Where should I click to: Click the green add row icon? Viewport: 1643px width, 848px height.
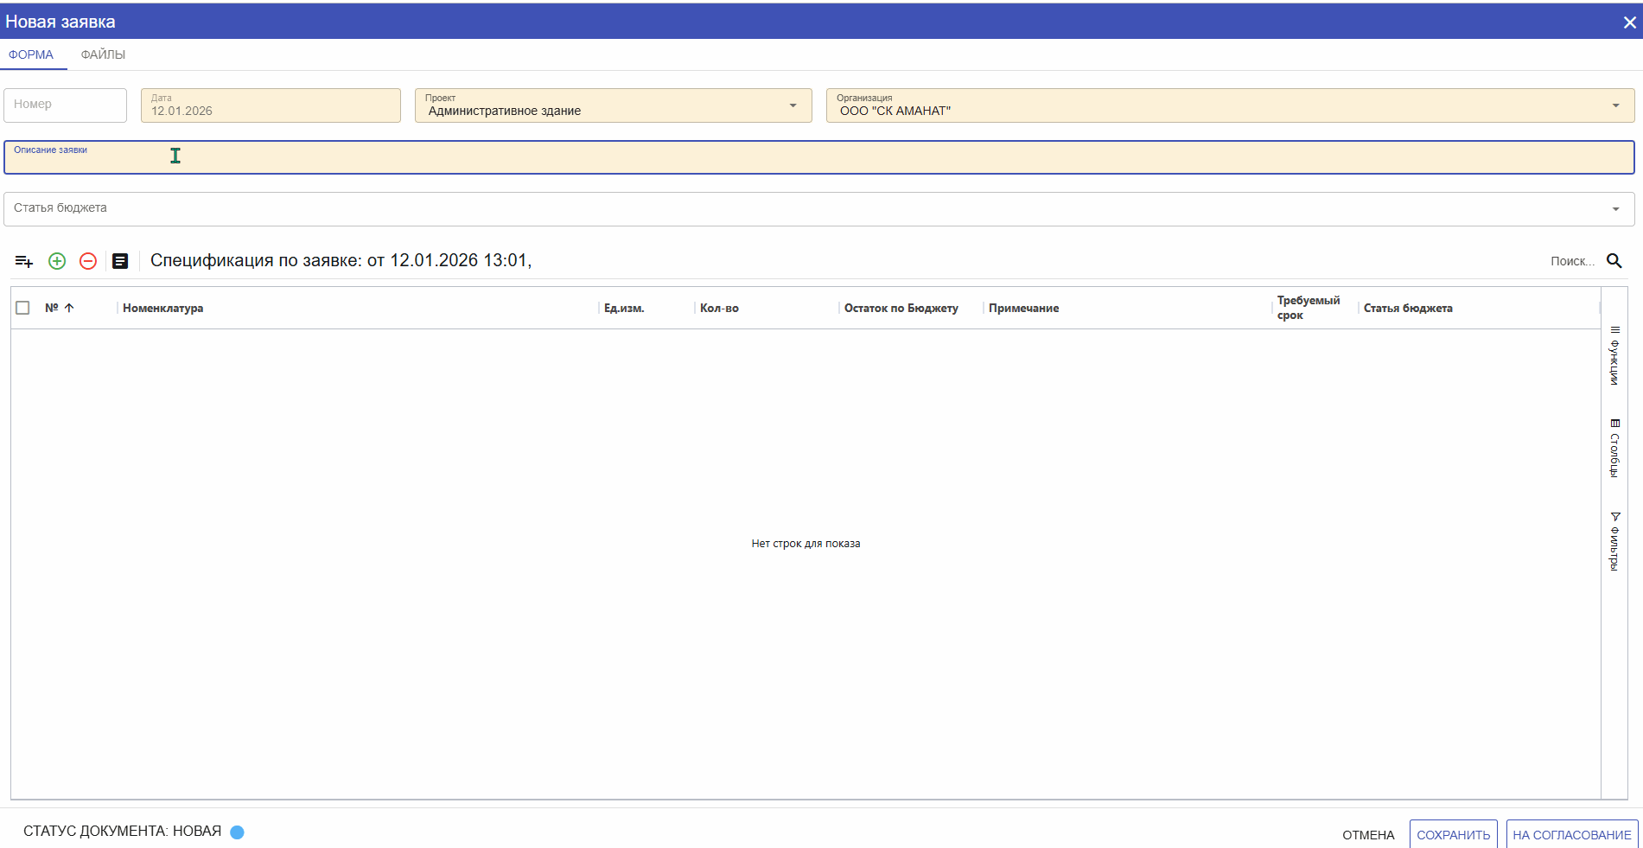coord(57,261)
